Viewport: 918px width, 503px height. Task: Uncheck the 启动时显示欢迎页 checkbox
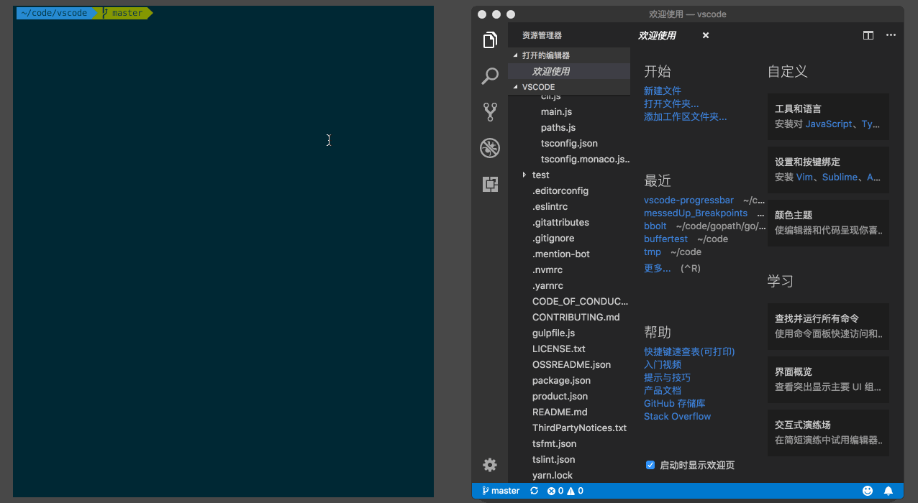650,465
